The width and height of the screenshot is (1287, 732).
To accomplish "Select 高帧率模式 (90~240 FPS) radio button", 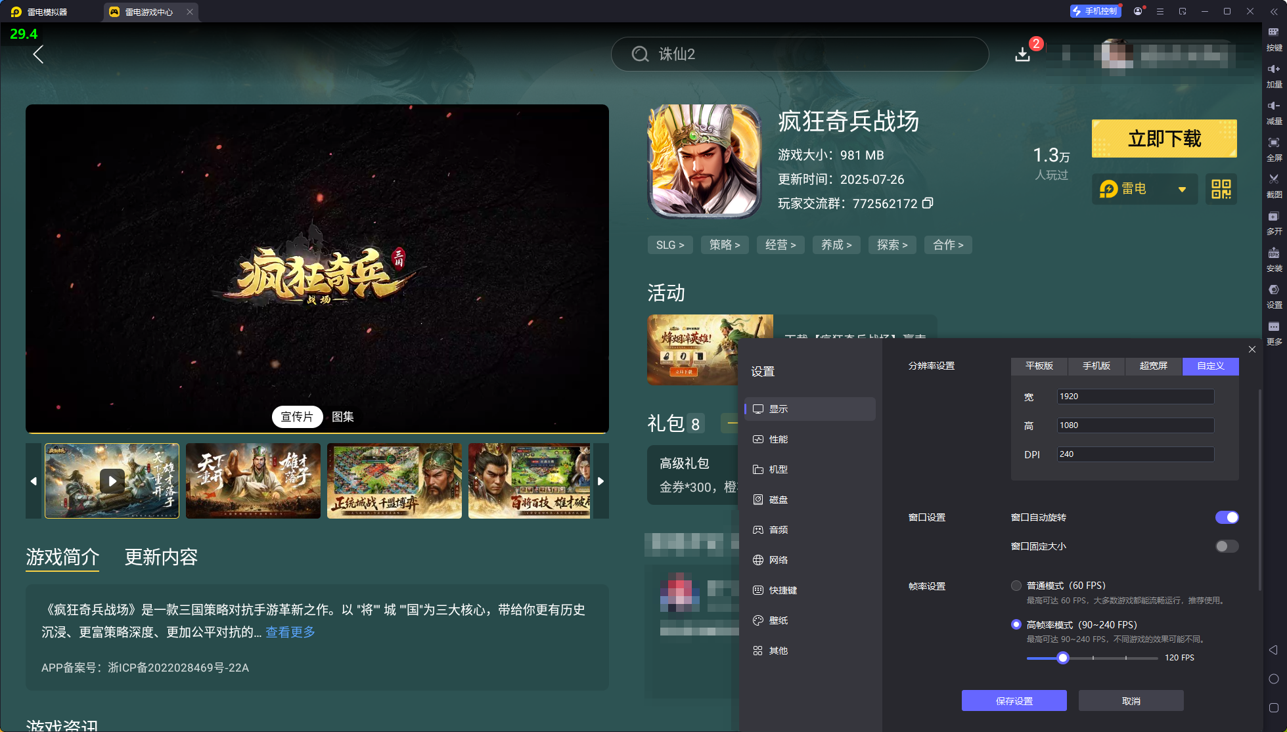I will [x=1016, y=624].
